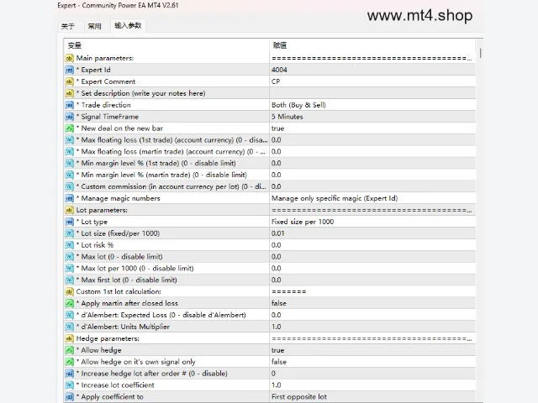Click the Min margin level 1st trade icon
The width and height of the screenshot is (538, 403).
click(x=69, y=163)
